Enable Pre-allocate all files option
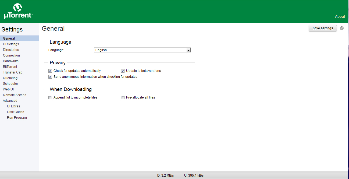This screenshot has width=349, height=179. (x=123, y=97)
